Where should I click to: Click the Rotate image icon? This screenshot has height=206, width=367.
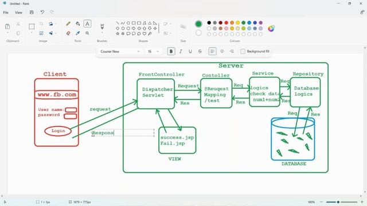51,24
